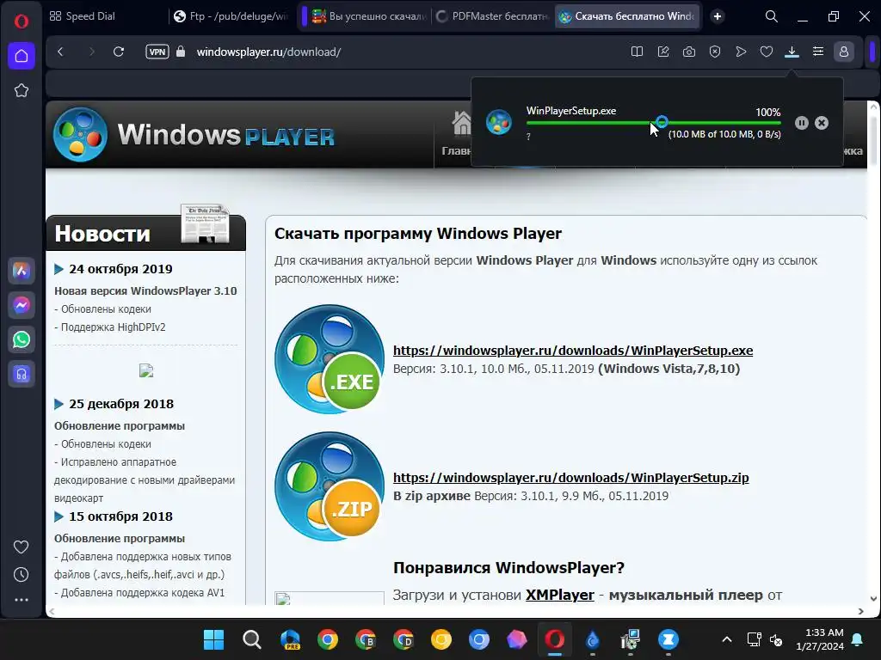Open Windows taskbar search
Screen dimensions: 881x660
252,639
